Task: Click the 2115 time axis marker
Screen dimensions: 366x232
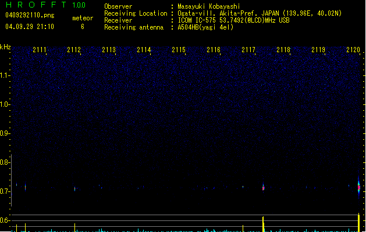Action: [179, 50]
